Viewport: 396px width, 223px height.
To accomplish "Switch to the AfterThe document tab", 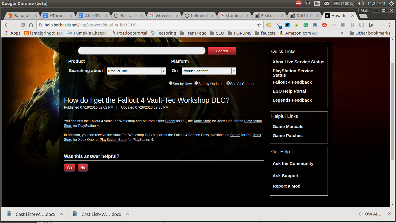I will pyautogui.click(x=93, y=16).
